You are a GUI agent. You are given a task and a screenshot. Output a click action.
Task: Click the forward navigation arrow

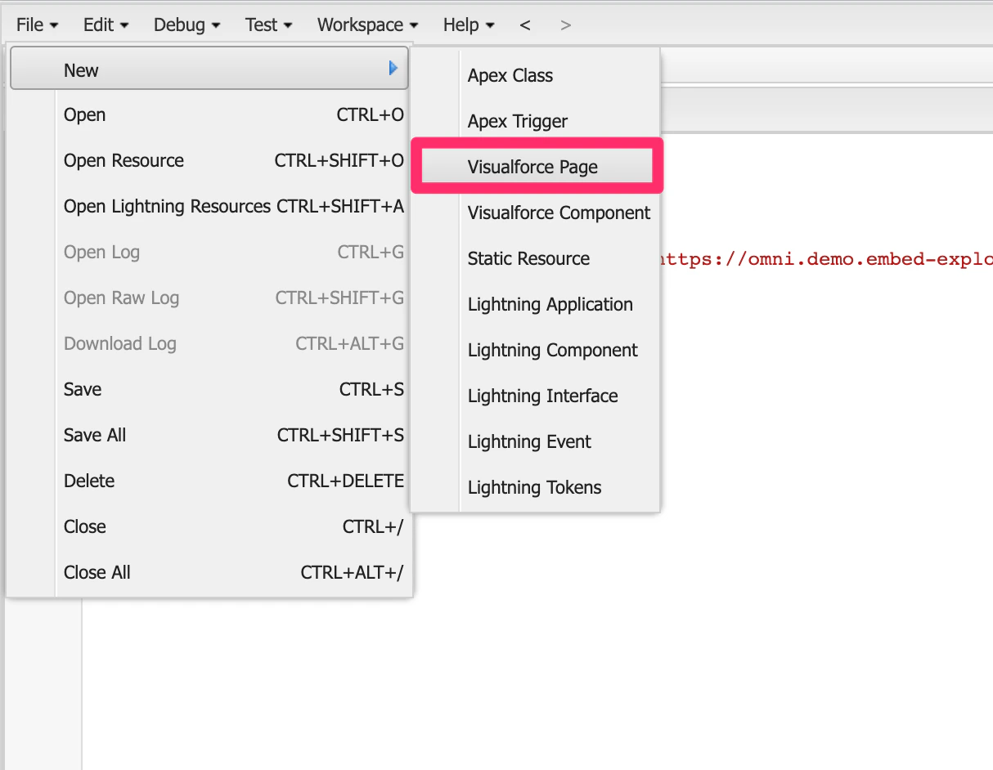click(564, 24)
